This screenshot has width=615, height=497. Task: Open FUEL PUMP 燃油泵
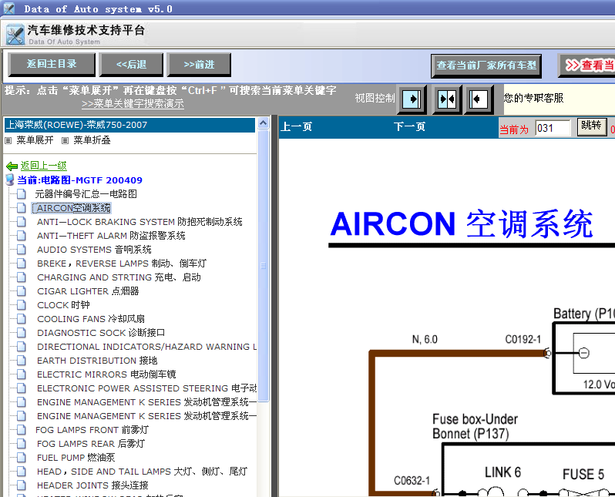[x=76, y=458]
